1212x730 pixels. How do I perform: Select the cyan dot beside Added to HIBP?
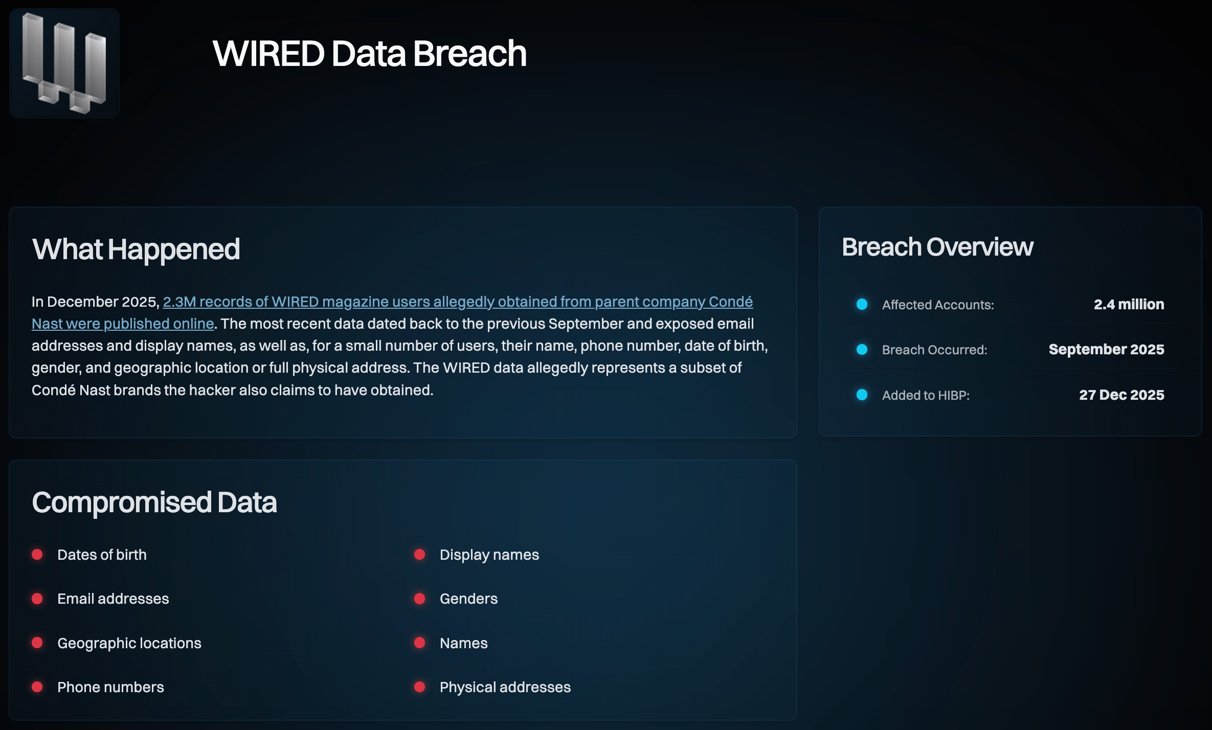pos(862,395)
